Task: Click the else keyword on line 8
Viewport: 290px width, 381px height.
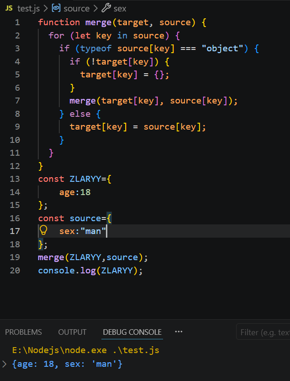Action: pos(80,114)
